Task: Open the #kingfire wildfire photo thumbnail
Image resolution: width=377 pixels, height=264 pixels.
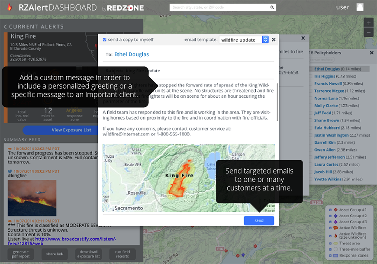Action: click(32, 198)
